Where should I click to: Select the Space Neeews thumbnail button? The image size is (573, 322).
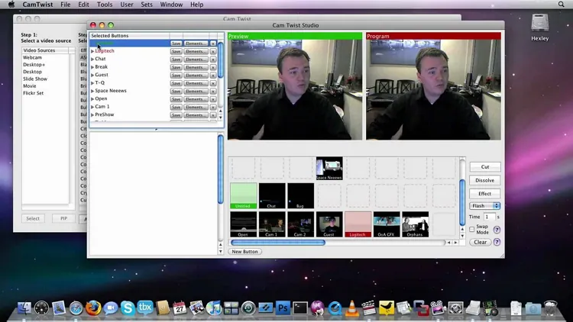pos(329,169)
